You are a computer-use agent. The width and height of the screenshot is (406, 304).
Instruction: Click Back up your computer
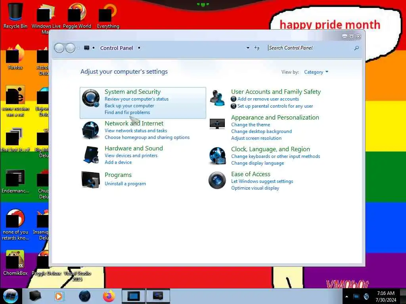point(129,106)
